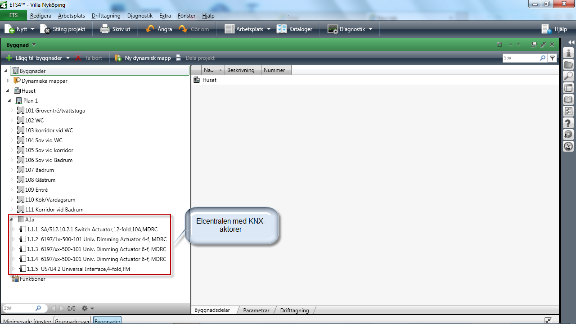Open the Diagnostik toolbar dropdown arrow
Viewport: 576px width, 324px height.
(371, 29)
